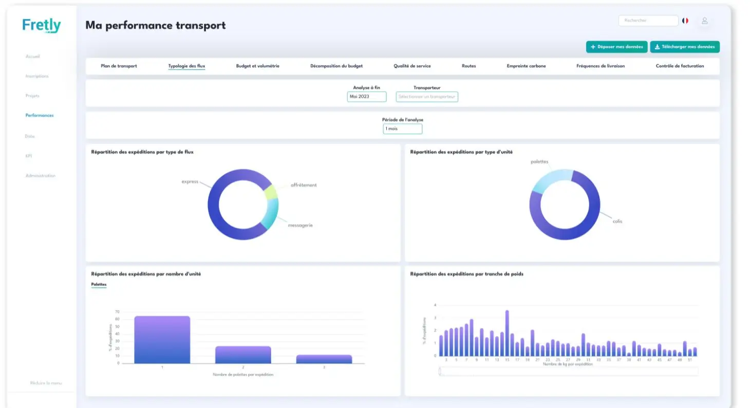Click the Fretly logo
This screenshot has height=408, width=750.
click(42, 26)
